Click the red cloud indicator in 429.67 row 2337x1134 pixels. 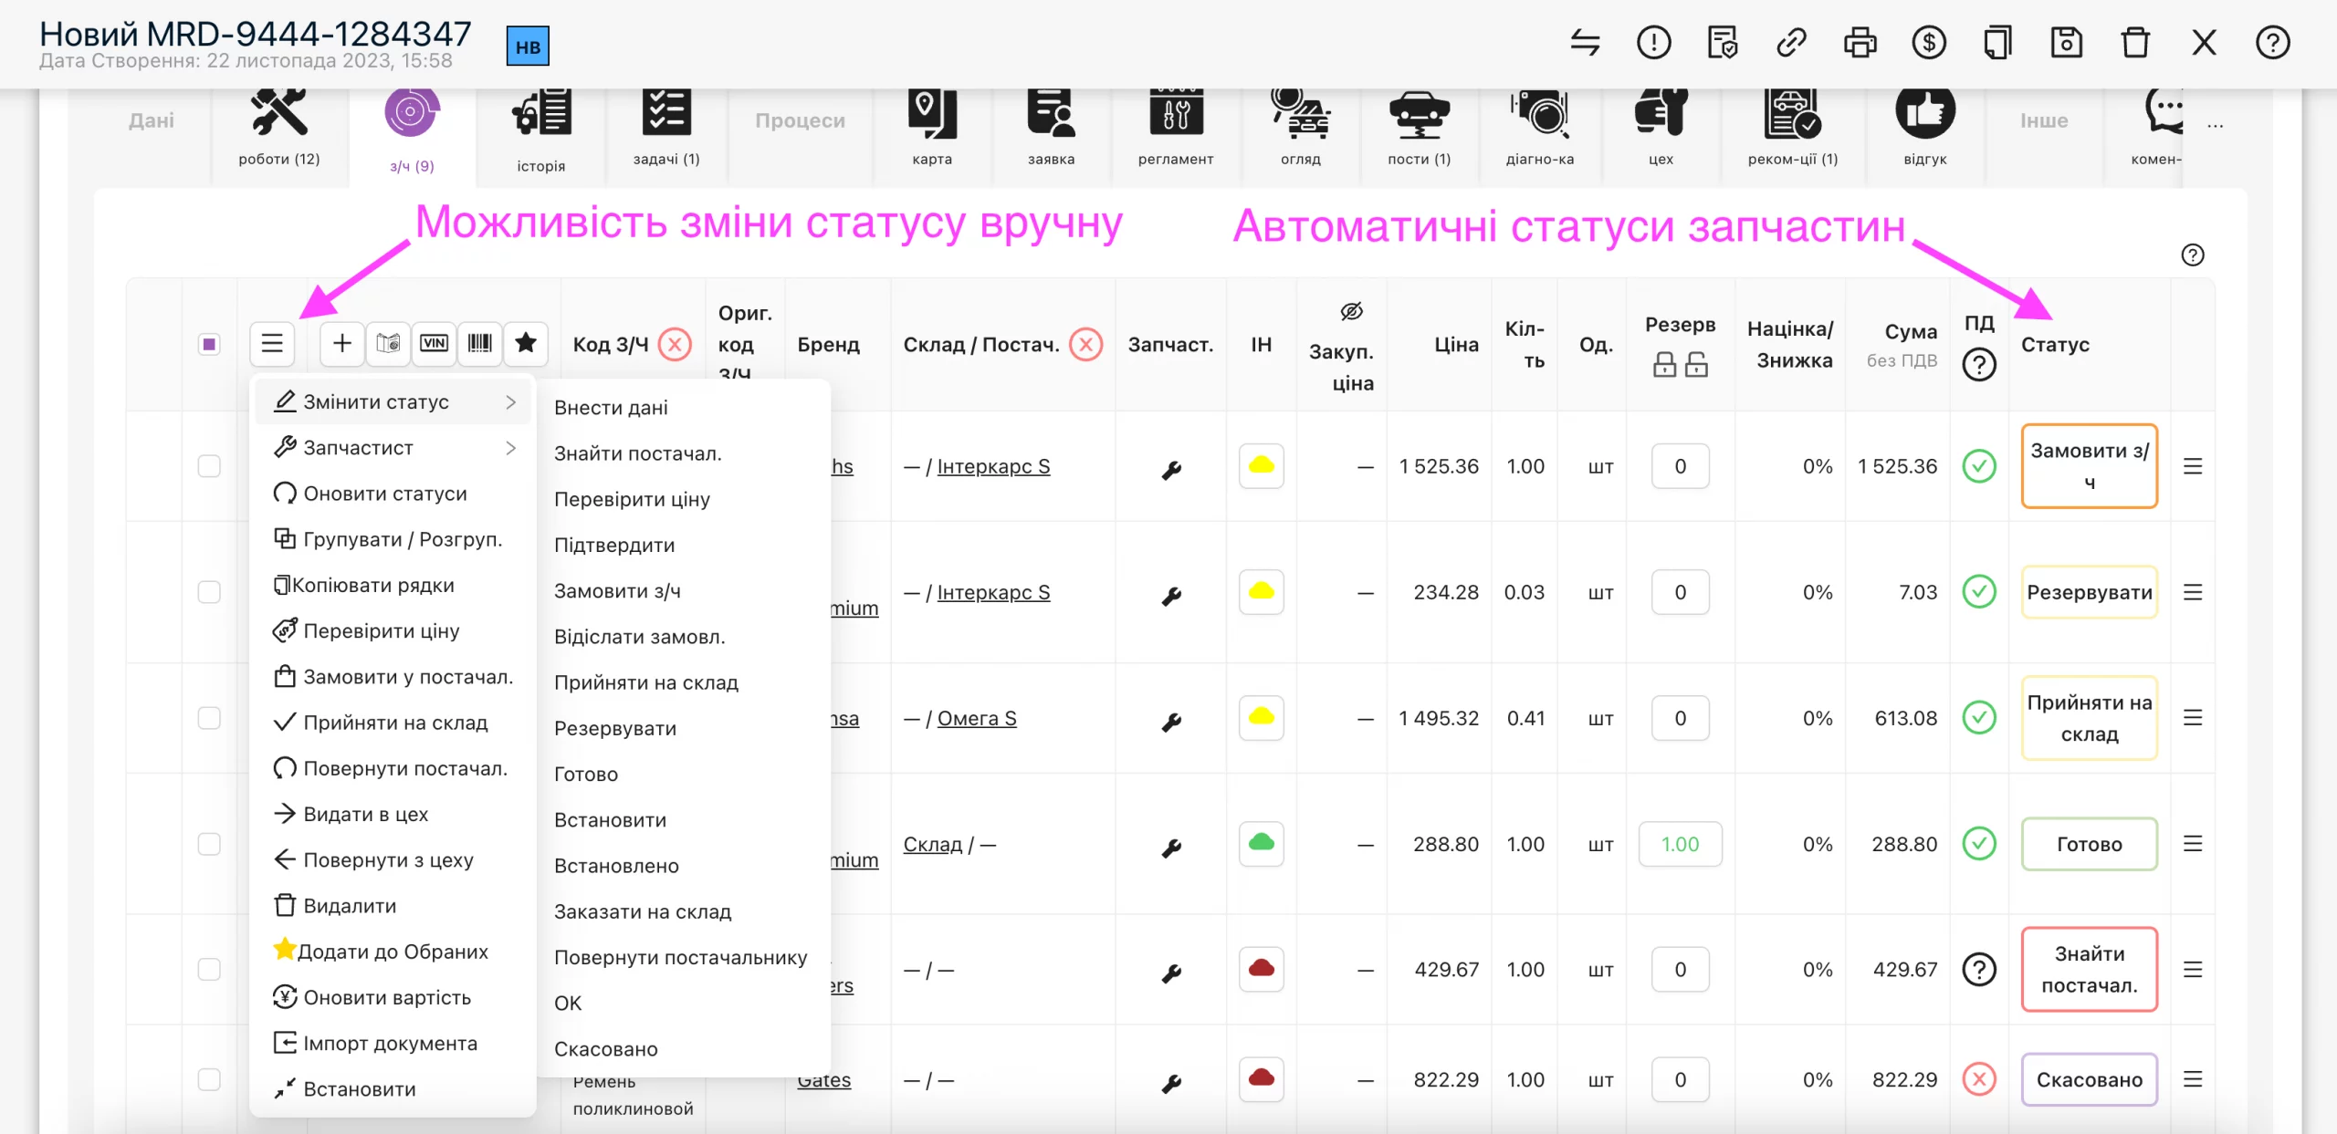pos(1262,970)
